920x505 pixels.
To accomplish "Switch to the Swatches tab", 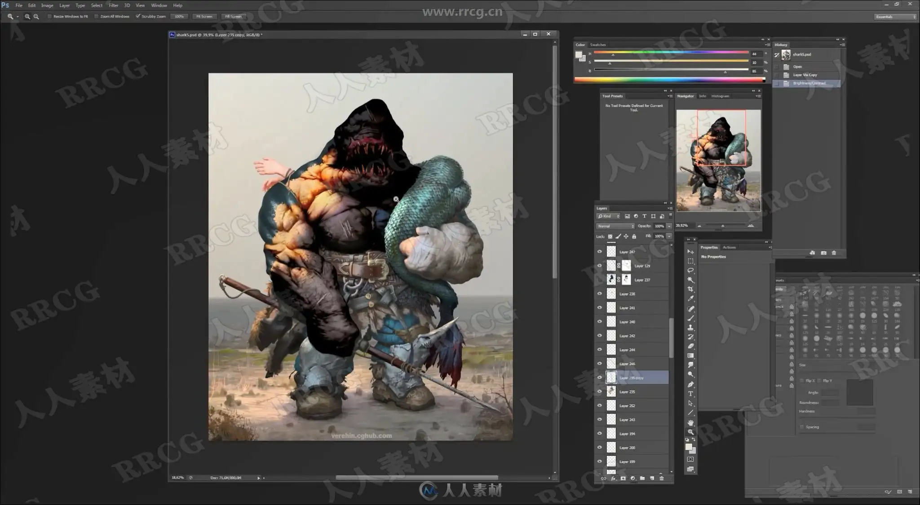I will coord(597,45).
